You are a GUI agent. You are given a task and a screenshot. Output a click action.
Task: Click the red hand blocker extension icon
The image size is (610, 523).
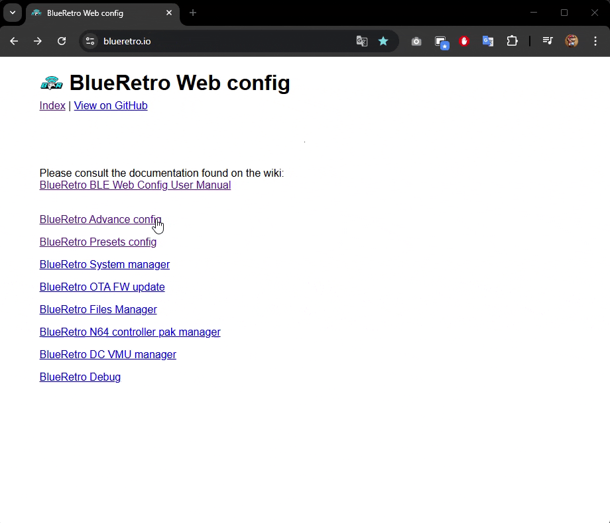pyautogui.click(x=464, y=41)
